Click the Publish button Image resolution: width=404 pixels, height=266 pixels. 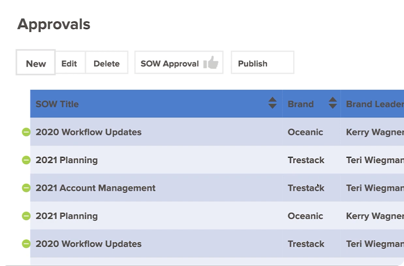tap(262, 63)
